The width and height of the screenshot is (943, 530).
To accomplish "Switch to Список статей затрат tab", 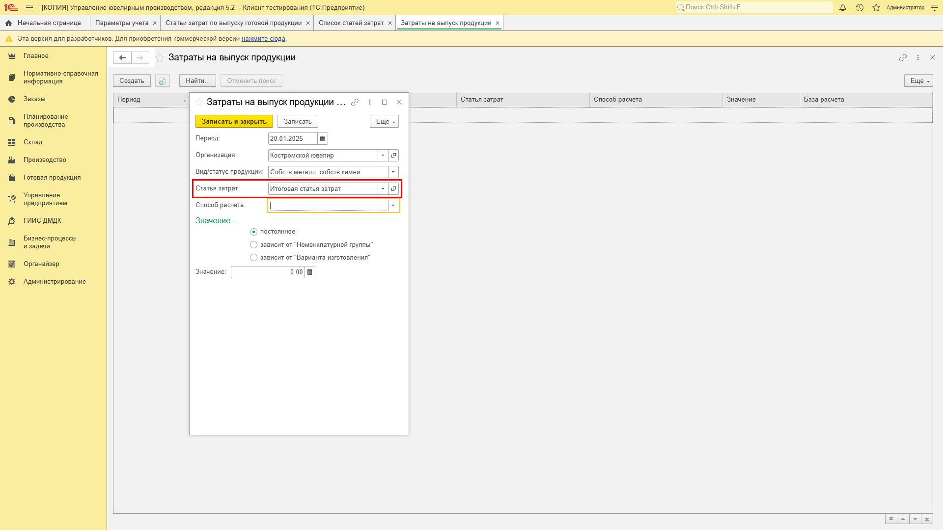I will (x=351, y=23).
